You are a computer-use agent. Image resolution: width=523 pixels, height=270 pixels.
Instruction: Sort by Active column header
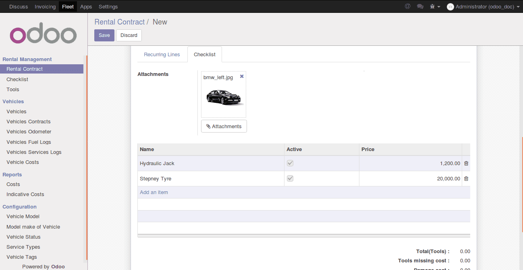[322, 149]
